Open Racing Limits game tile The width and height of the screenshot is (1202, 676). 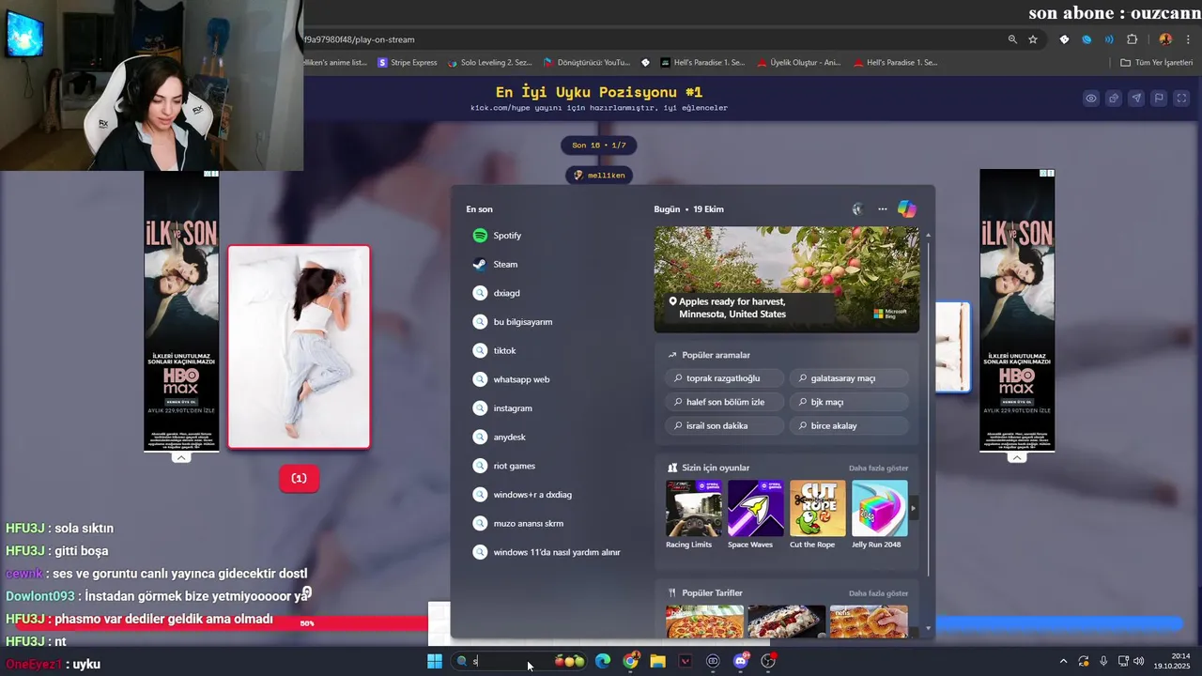click(x=693, y=515)
